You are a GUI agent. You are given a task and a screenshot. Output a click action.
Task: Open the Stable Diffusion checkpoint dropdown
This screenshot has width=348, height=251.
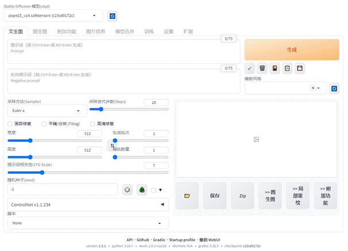(55, 16)
